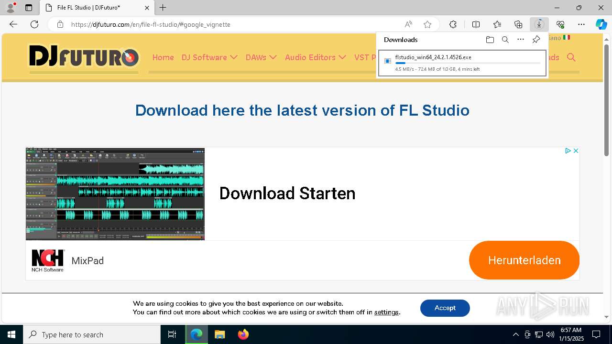Expand DJ Software dropdown menu
Viewport: 612px width, 344px height.
click(x=209, y=57)
